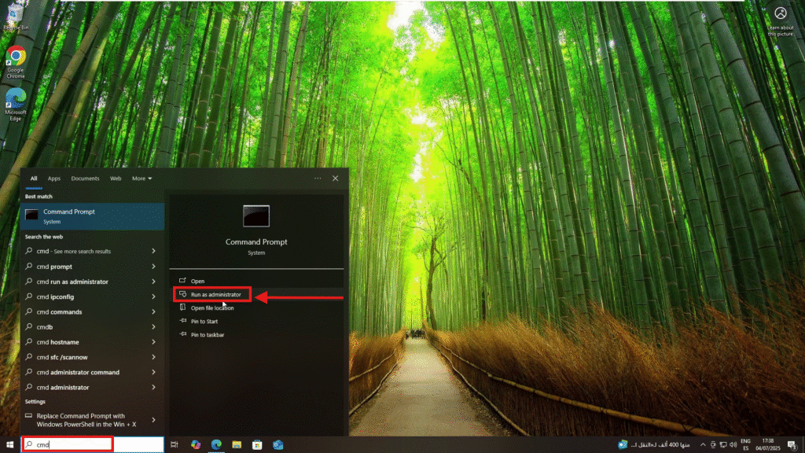Image resolution: width=805 pixels, height=453 pixels.
Task: Expand arrow beside 'cmdb' suggestion
Action: (x=153, y=326)
